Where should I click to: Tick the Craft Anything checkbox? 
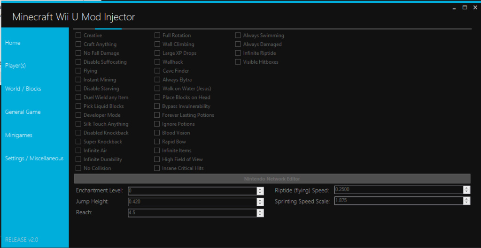[78, 45]
